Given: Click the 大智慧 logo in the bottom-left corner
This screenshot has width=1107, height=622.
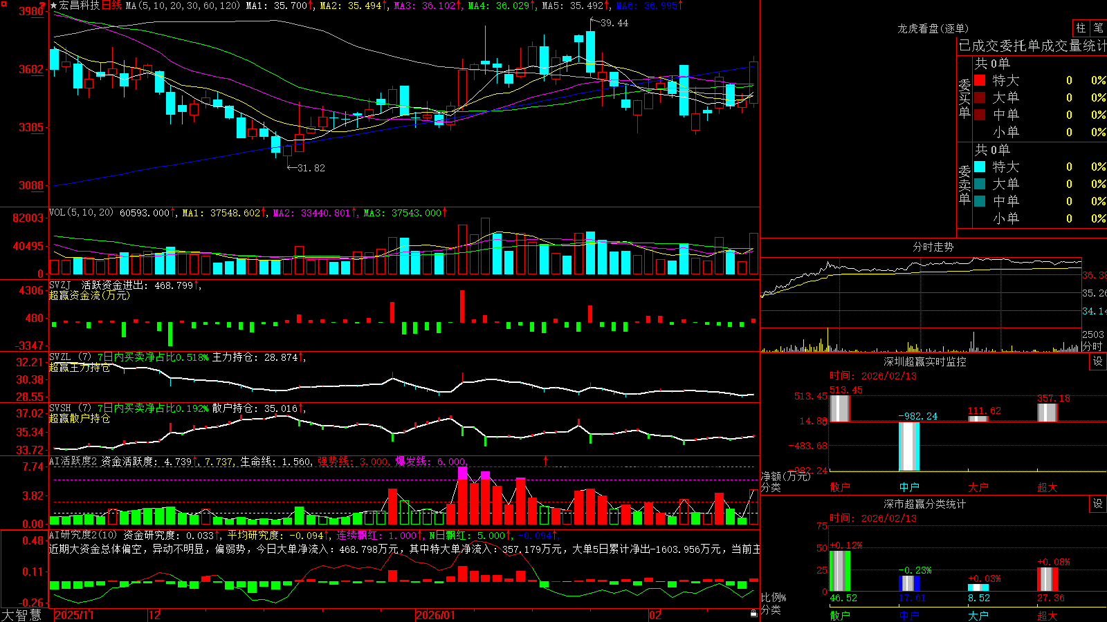Looking at the screenshot, I should (21, 614).
